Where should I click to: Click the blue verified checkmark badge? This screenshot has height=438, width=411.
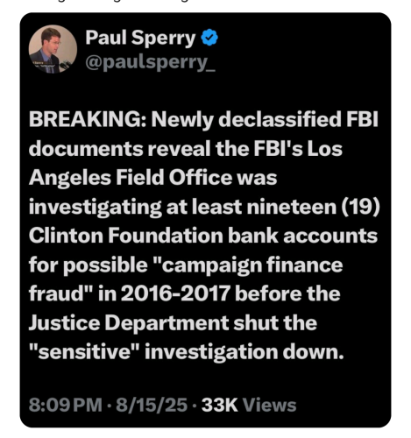pyautogui.click(x=209, y=38)
